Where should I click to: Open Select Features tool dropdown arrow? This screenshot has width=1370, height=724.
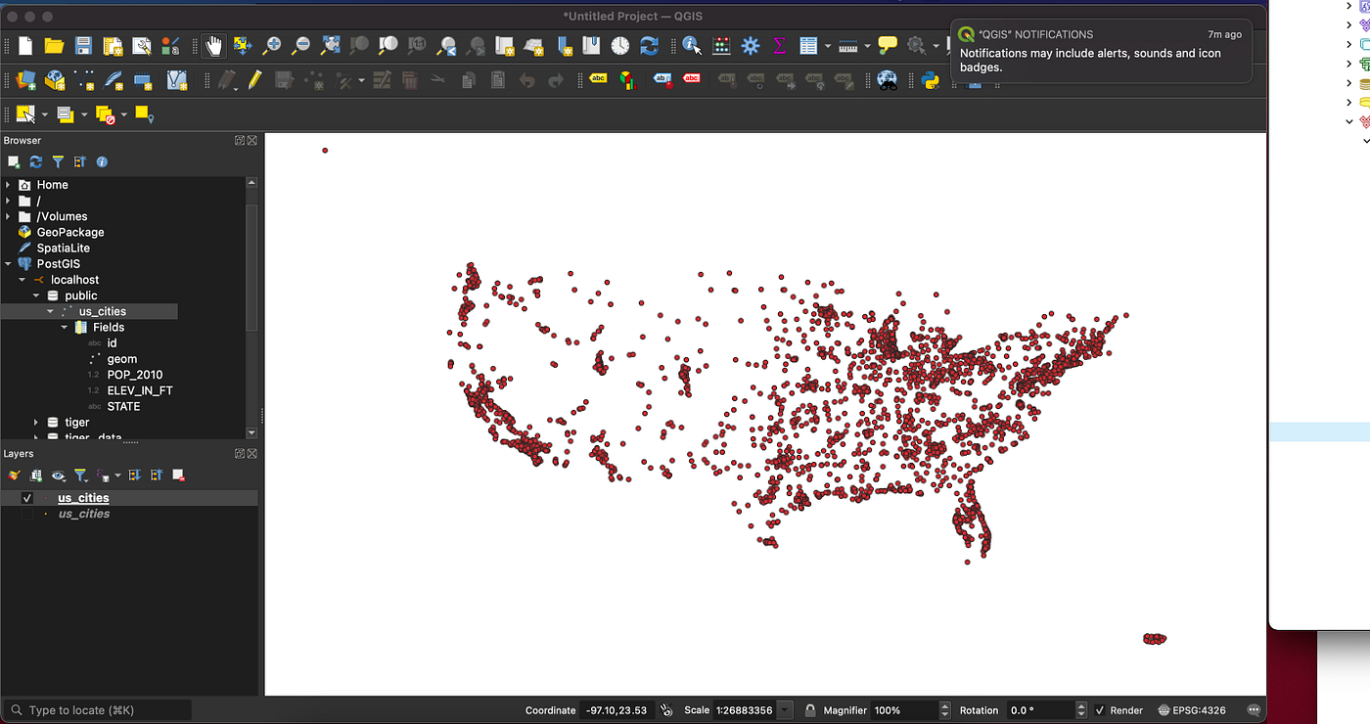coord(44,115)
